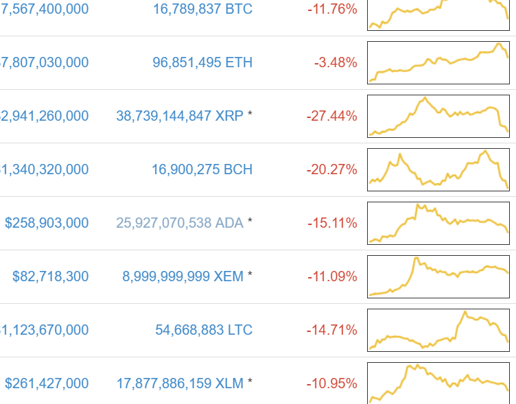This screenshot has height=404, width=516.
Task: Open the 25,927,070,538 ADA supply link
Action: coord(180,223)
